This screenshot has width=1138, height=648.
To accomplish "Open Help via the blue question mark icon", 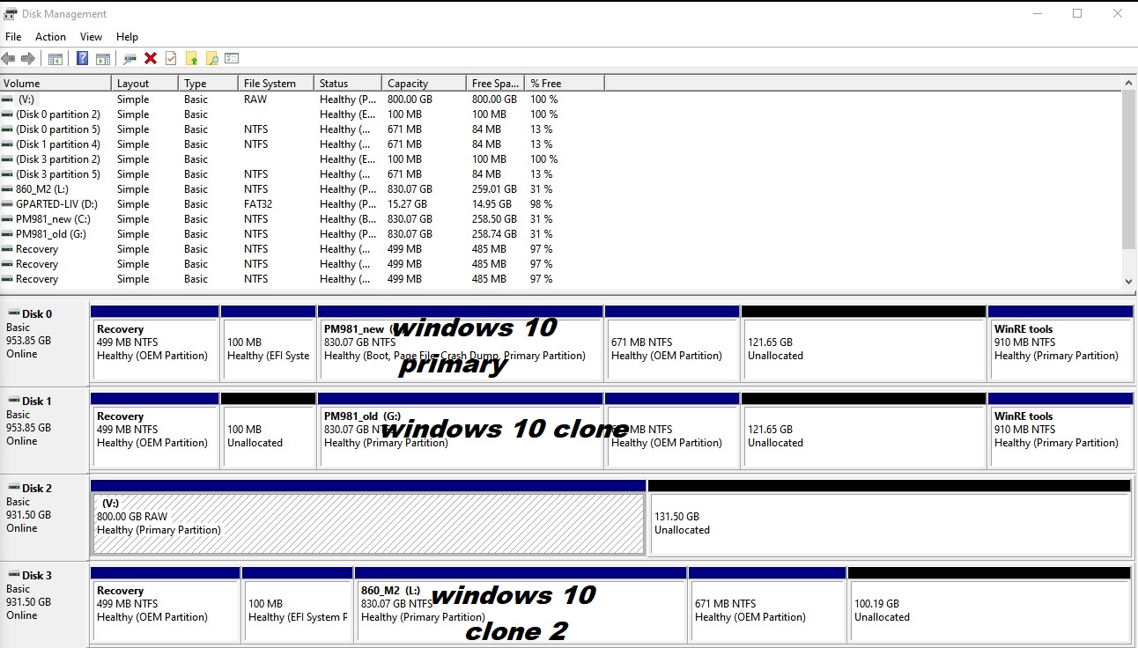I will pos(82,59).
